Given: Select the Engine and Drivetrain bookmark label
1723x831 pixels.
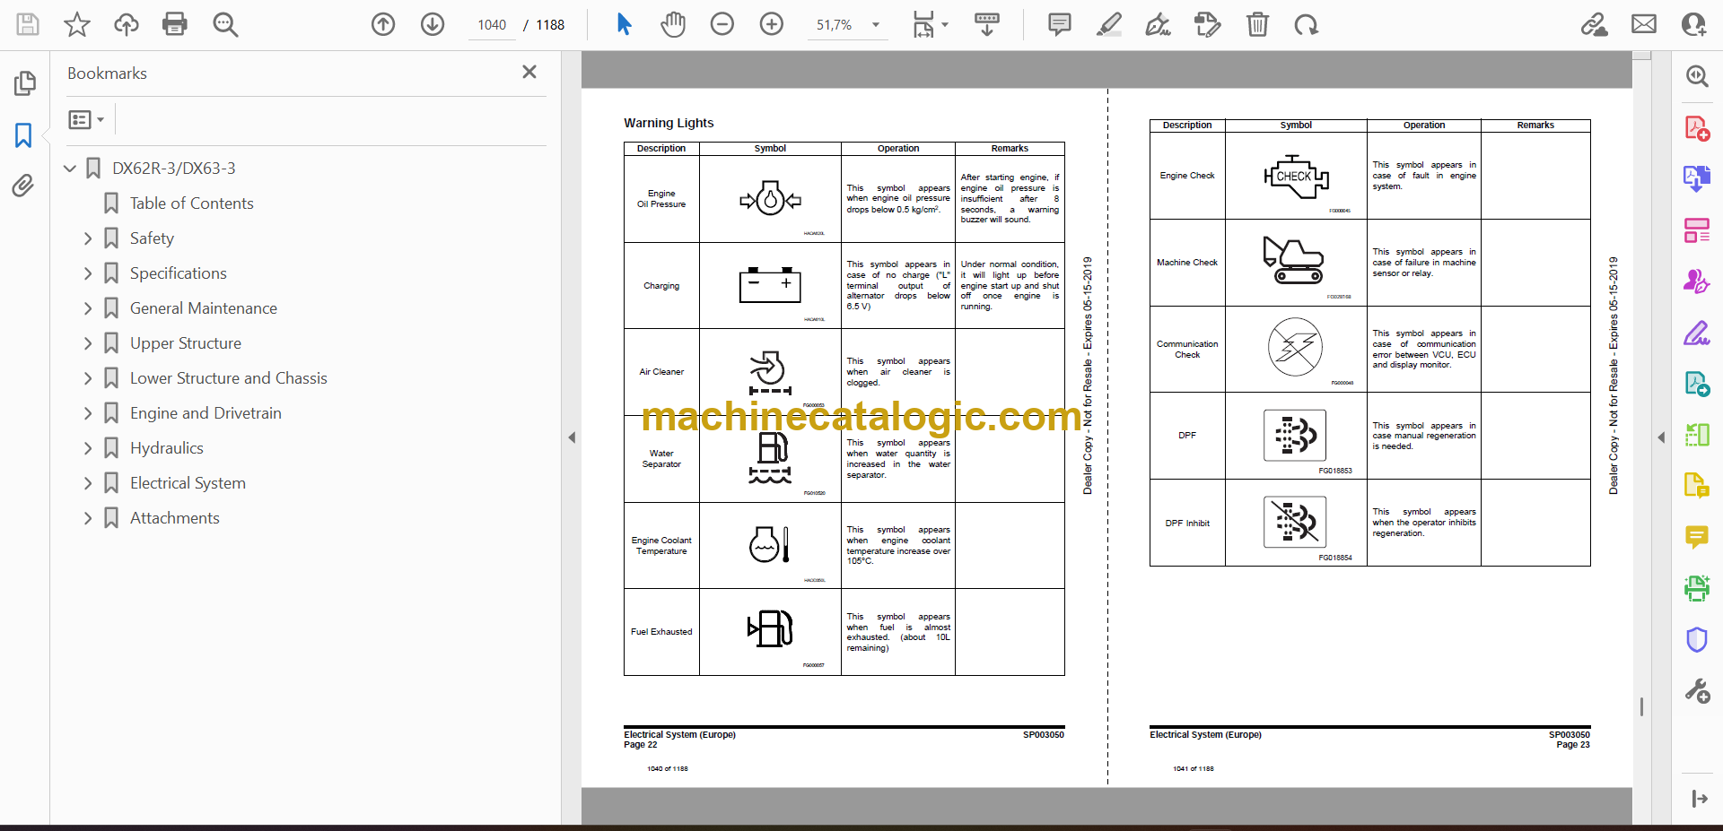Looking at the screenshot, I should [x=206, y=413].
